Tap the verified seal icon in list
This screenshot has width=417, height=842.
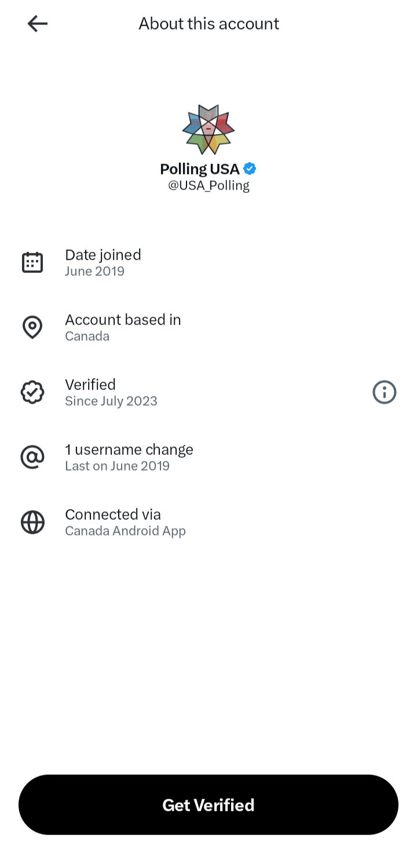(x=32, y=392)
